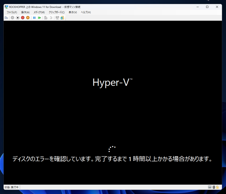Open the 表示(V) menu
This screenshot has height=194, width=226.
coord(73,12)
